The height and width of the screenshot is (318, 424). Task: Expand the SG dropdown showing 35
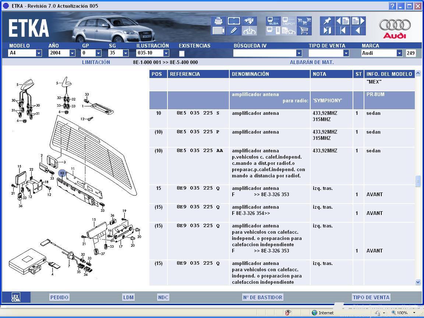pyautogui.click(x=126, y=53)
